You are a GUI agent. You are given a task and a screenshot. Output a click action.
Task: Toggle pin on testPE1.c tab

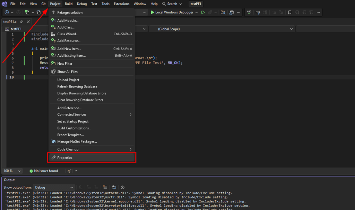(21, 22)
